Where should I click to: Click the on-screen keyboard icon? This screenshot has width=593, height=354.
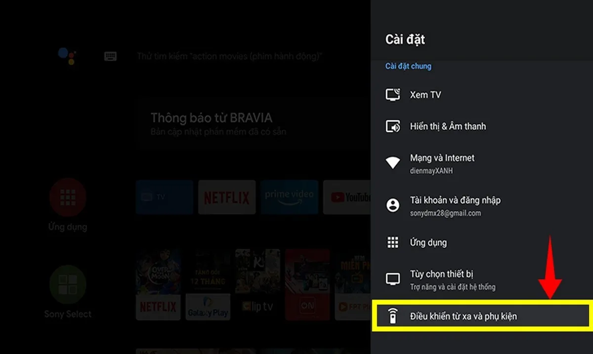click(110, 56)
